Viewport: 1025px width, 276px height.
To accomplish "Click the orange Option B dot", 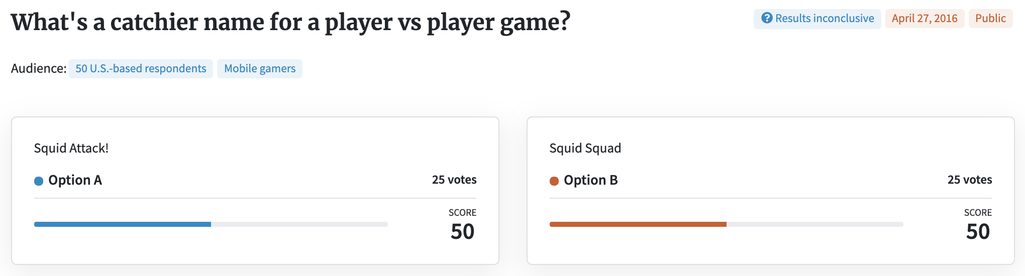I will pyautogui.click(x=554, y=181).
